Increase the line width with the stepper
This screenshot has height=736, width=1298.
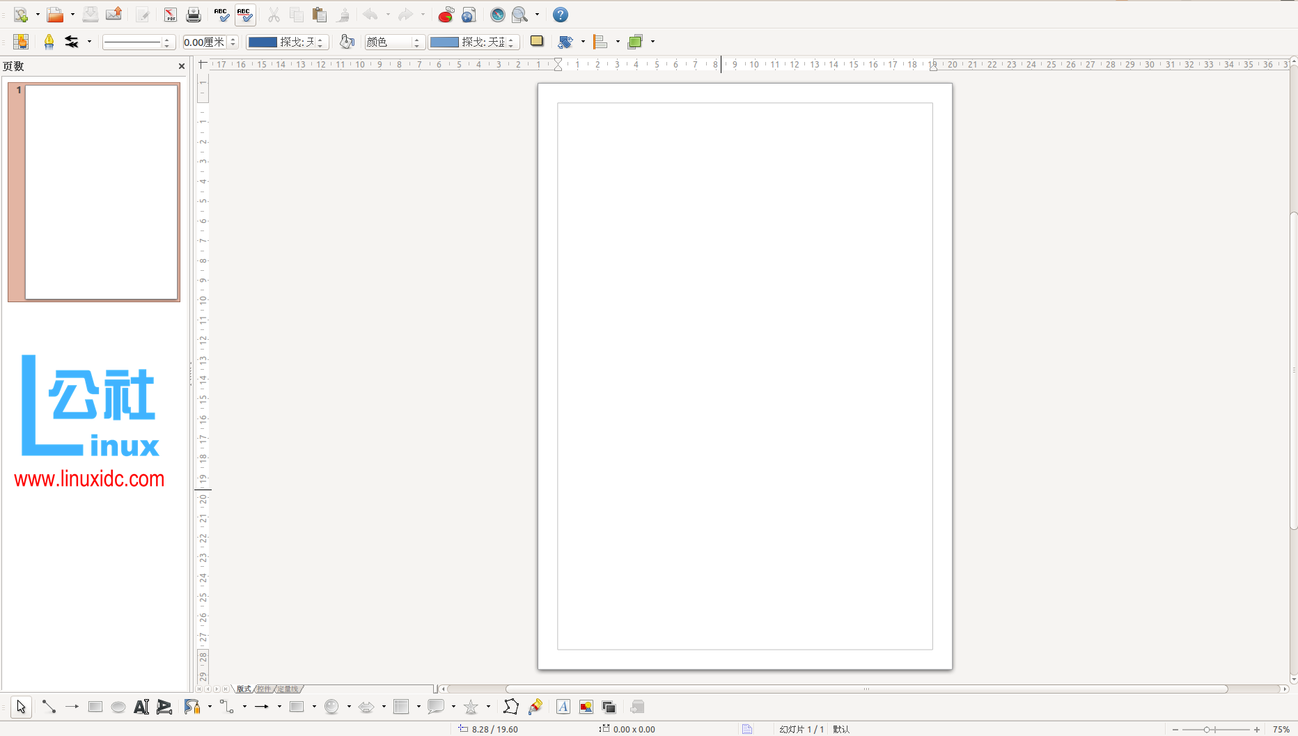pyautogui.click(x=233, y=39)
